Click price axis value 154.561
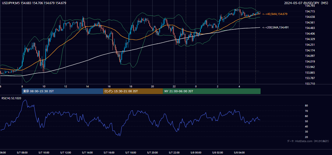Viewport: 332px width, 155px height. pyautogui.click(x=310, y=22)
